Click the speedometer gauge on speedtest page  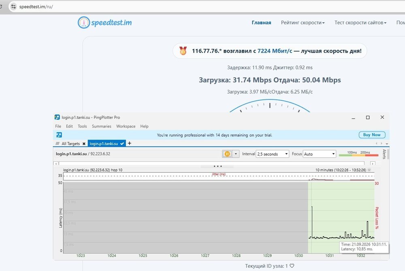coord(270,106)
